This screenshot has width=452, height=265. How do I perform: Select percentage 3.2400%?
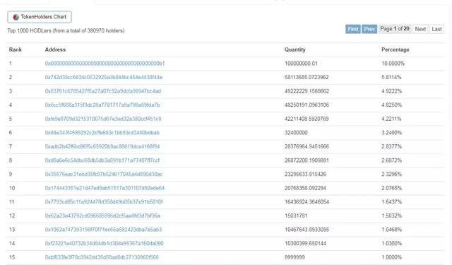391,133
